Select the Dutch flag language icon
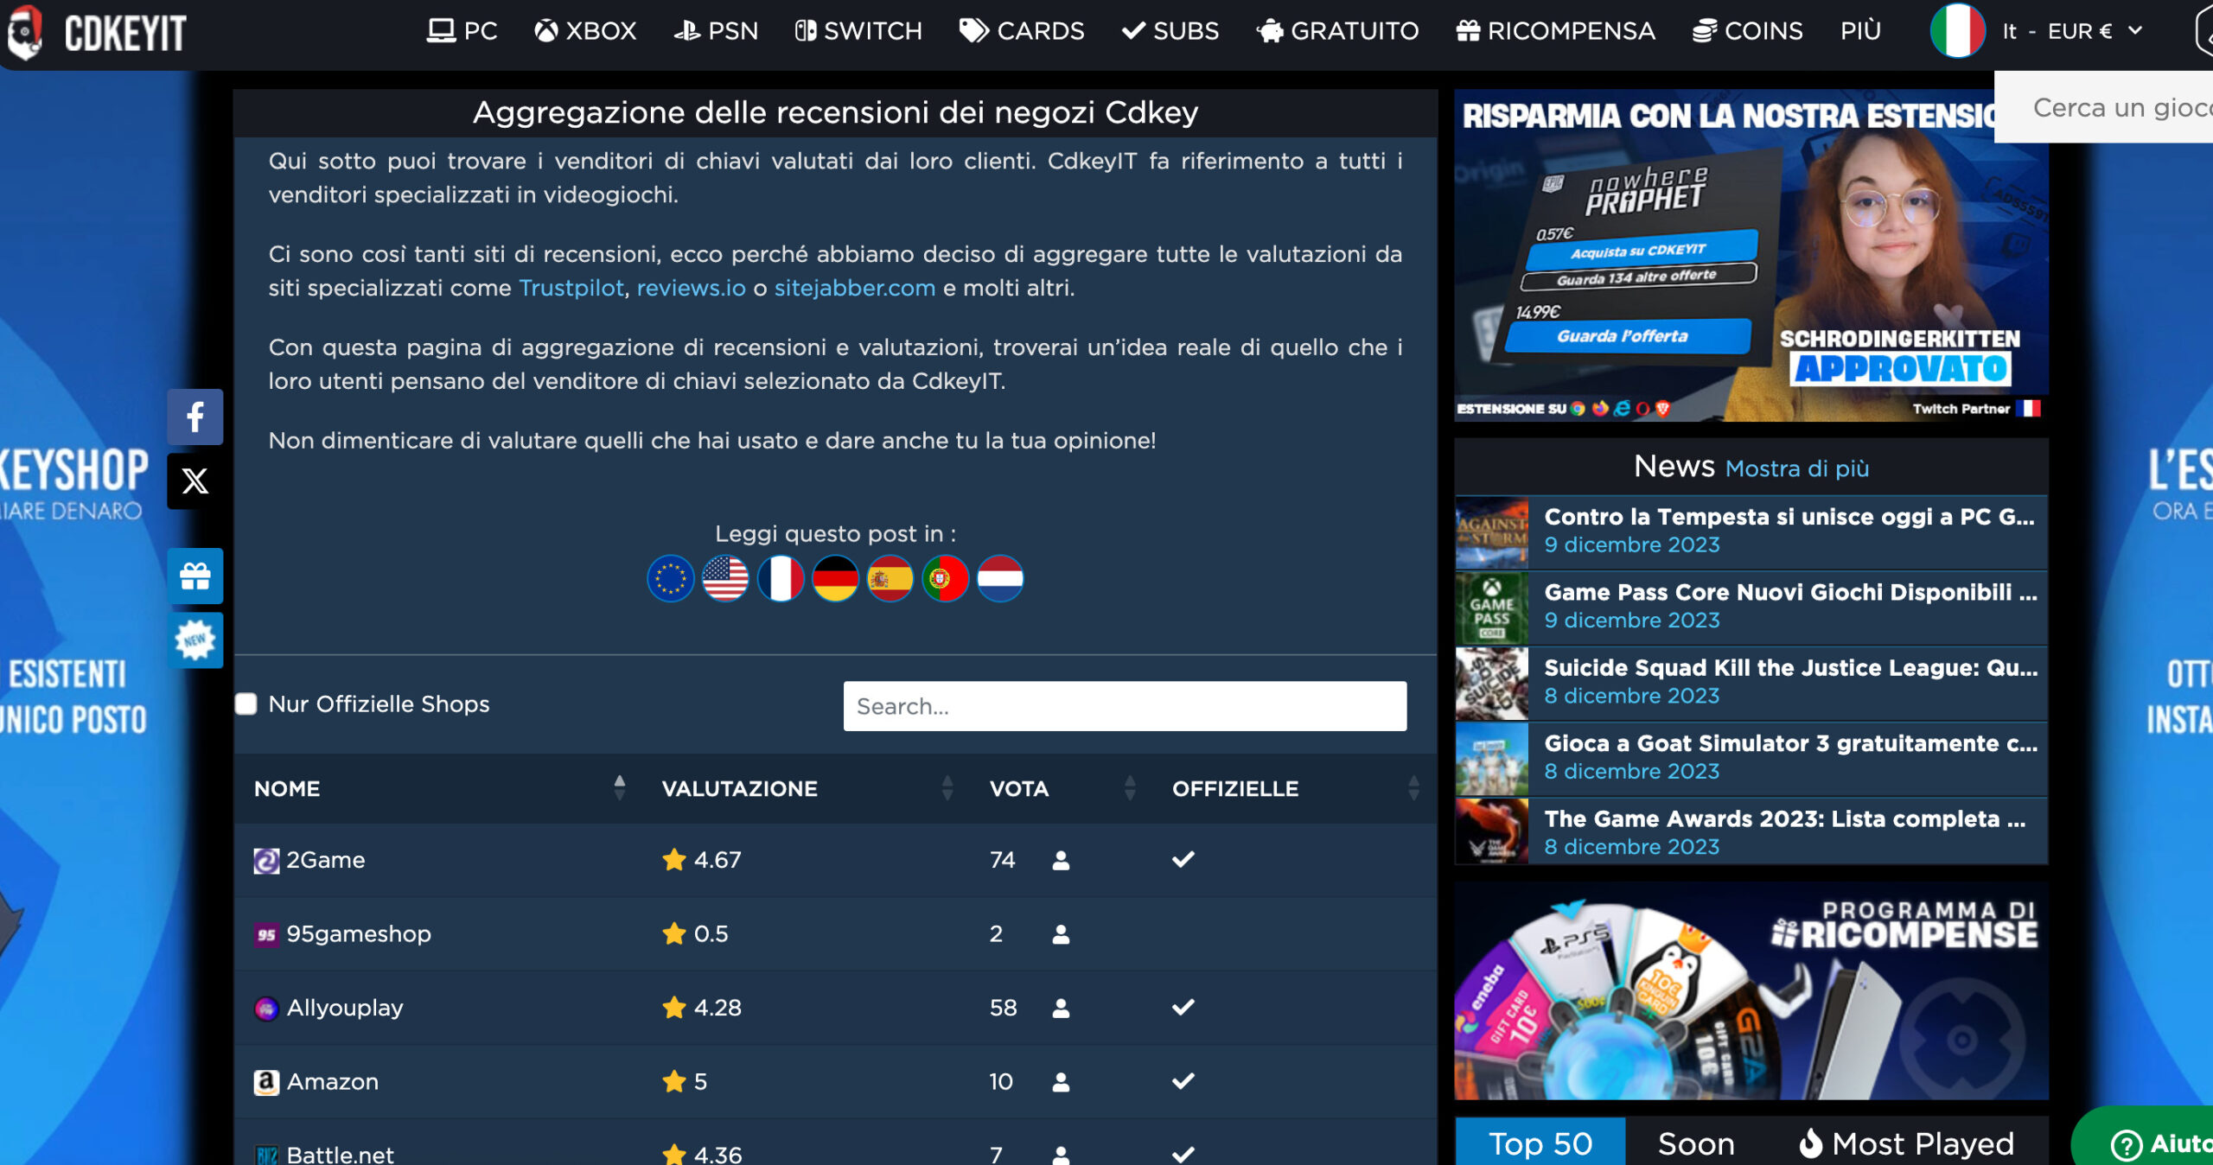This screenshot has width=2213, height=1165. point(1000,578)
